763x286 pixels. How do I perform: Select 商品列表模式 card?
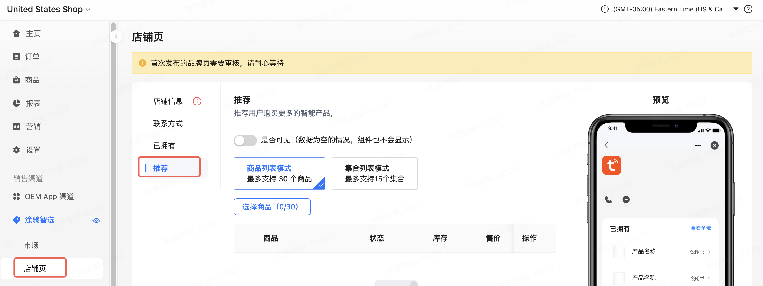coord(279,173)
